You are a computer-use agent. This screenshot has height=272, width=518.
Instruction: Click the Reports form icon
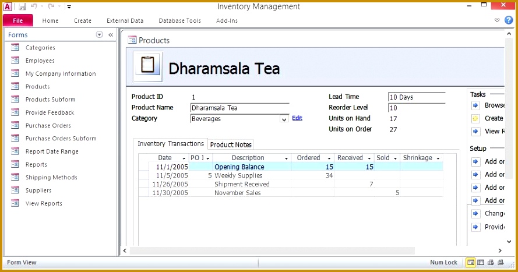pyautogui.click(x=15, y=164)
